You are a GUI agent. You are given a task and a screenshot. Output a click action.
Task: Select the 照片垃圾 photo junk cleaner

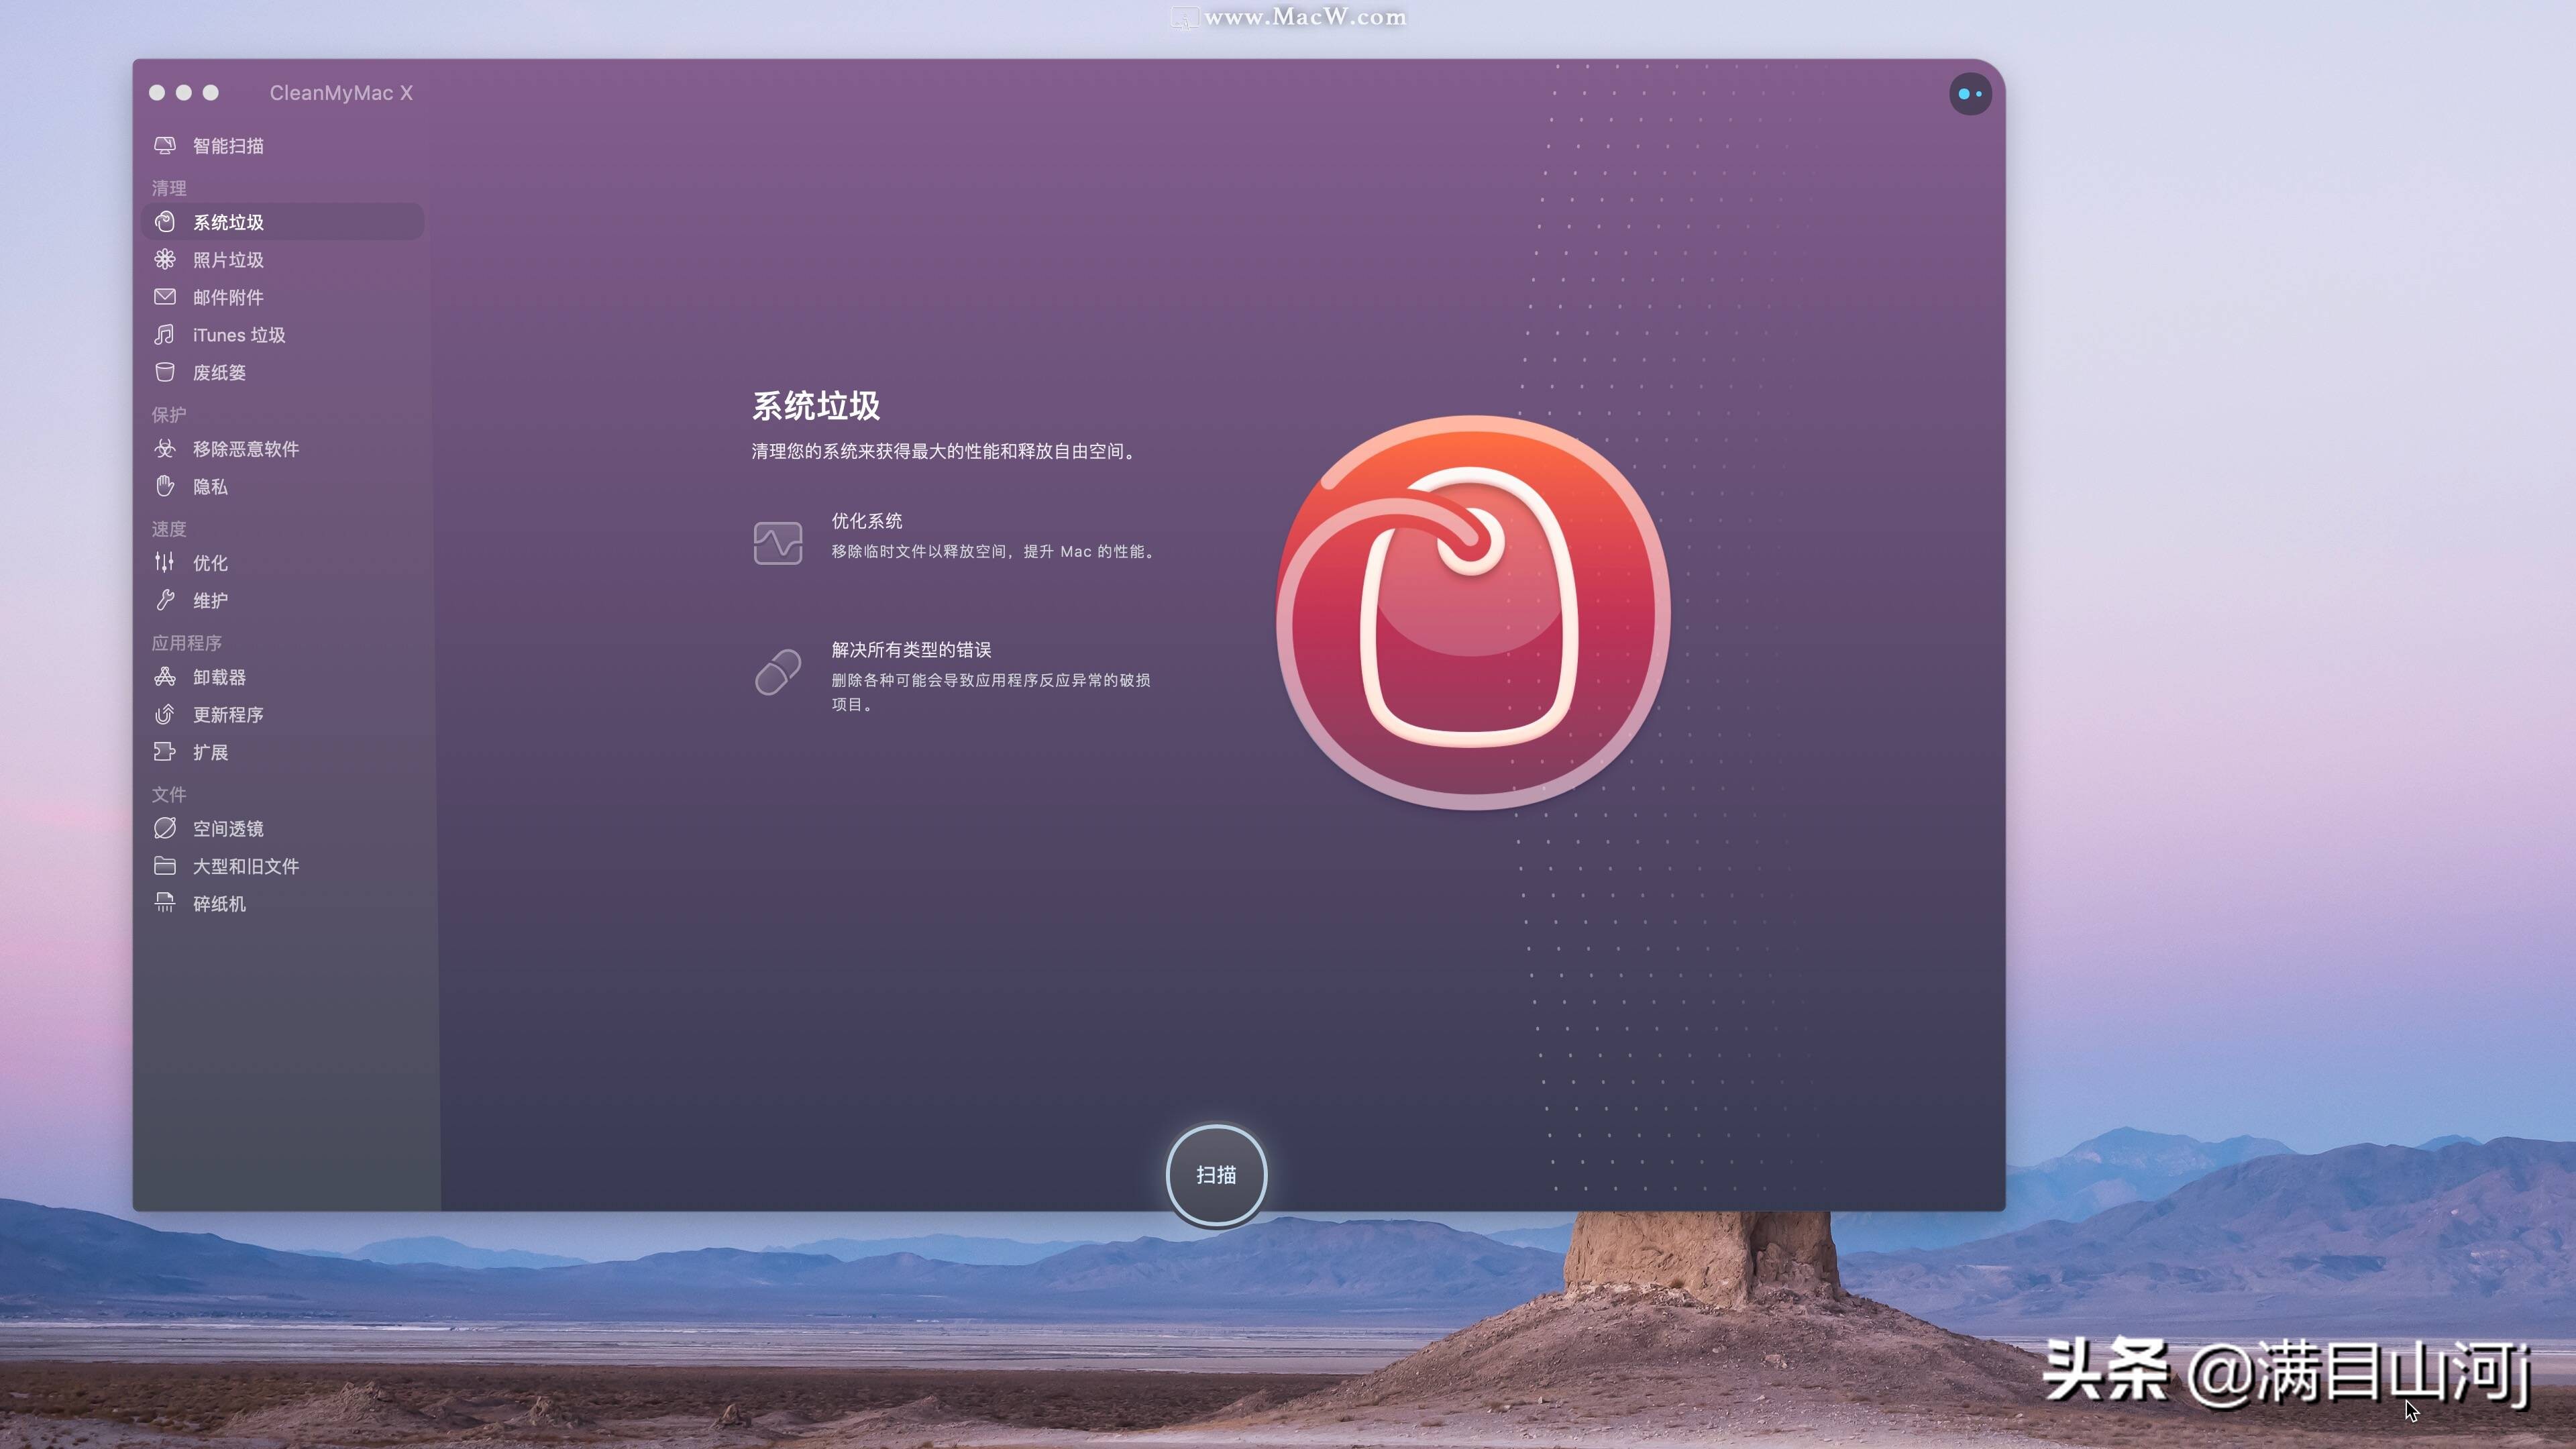coord(227,259)
